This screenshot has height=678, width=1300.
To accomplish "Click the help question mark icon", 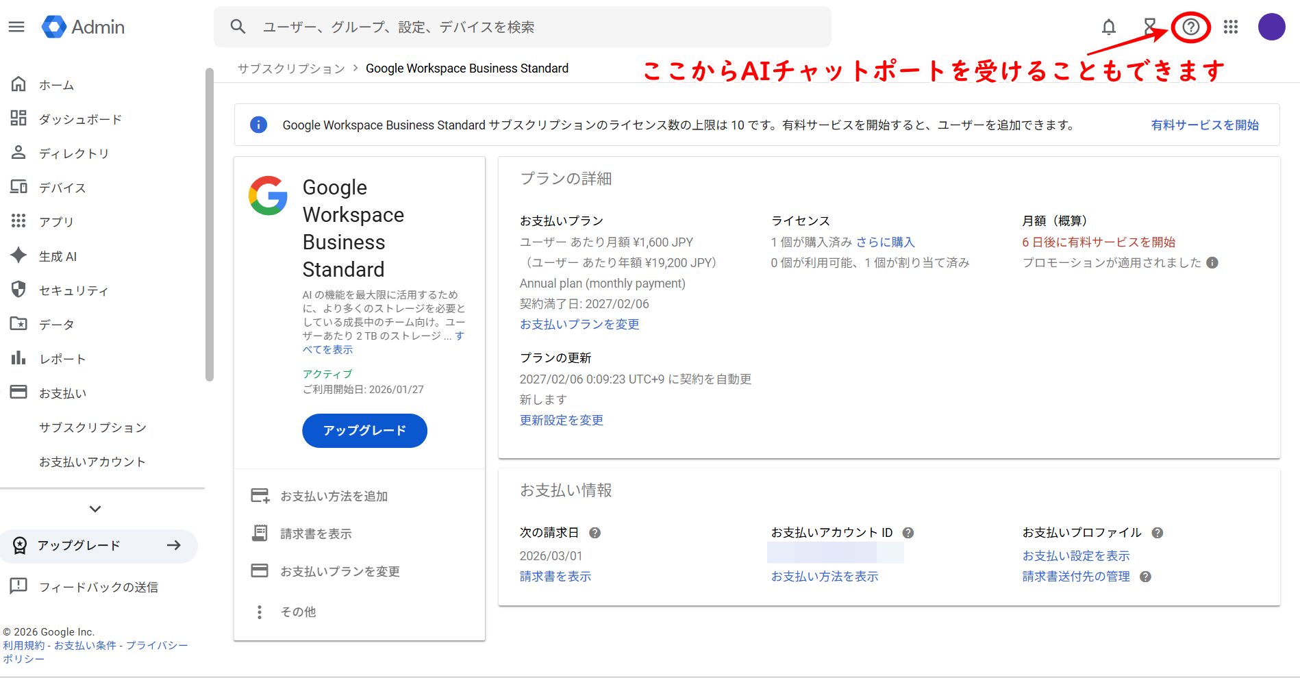I will click(1191, 27).
